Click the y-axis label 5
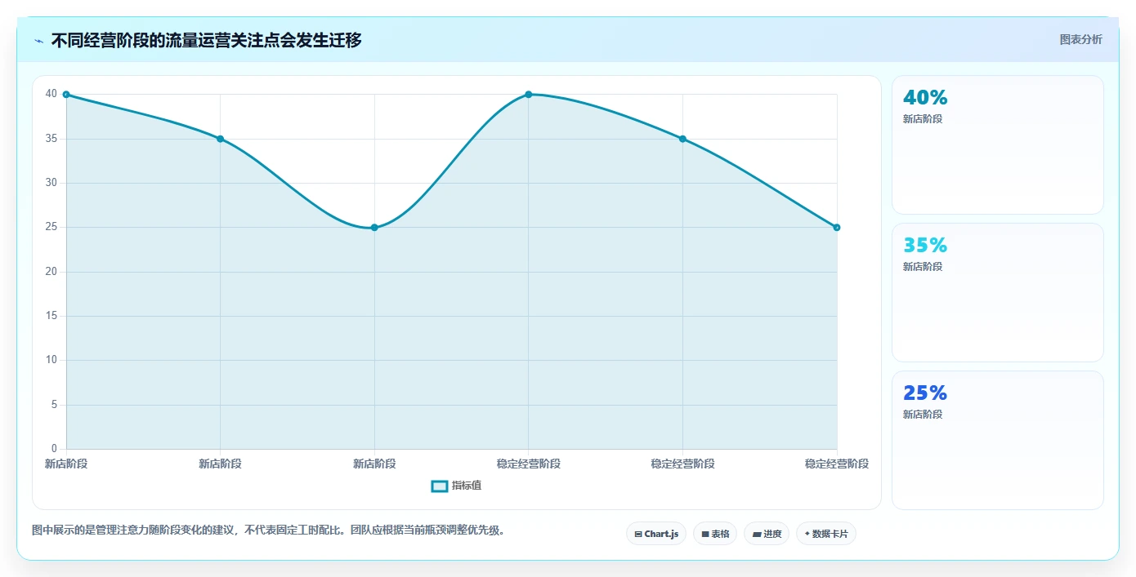Viewport: 1136px width, 577px height. [54, 405]
